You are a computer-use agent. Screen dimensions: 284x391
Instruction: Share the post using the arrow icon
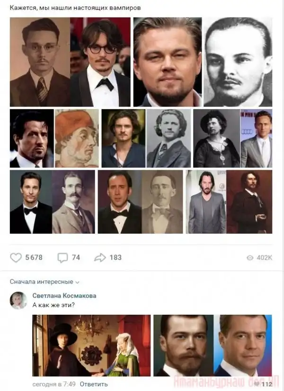coord(100,257)
